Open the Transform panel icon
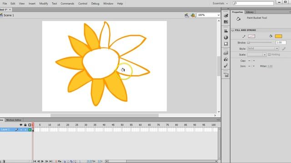The height and width of the screenshot is (163, 291). 226,44
